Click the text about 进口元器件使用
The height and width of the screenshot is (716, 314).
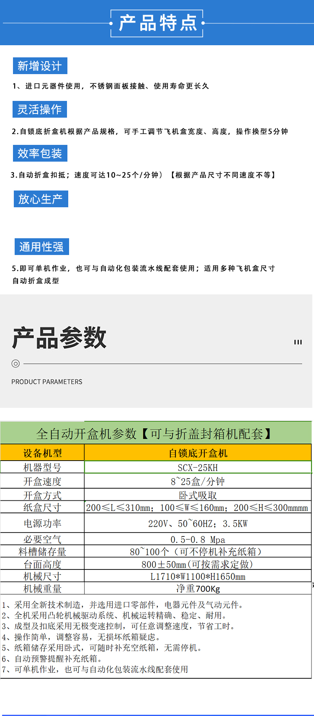pos(111,86)
